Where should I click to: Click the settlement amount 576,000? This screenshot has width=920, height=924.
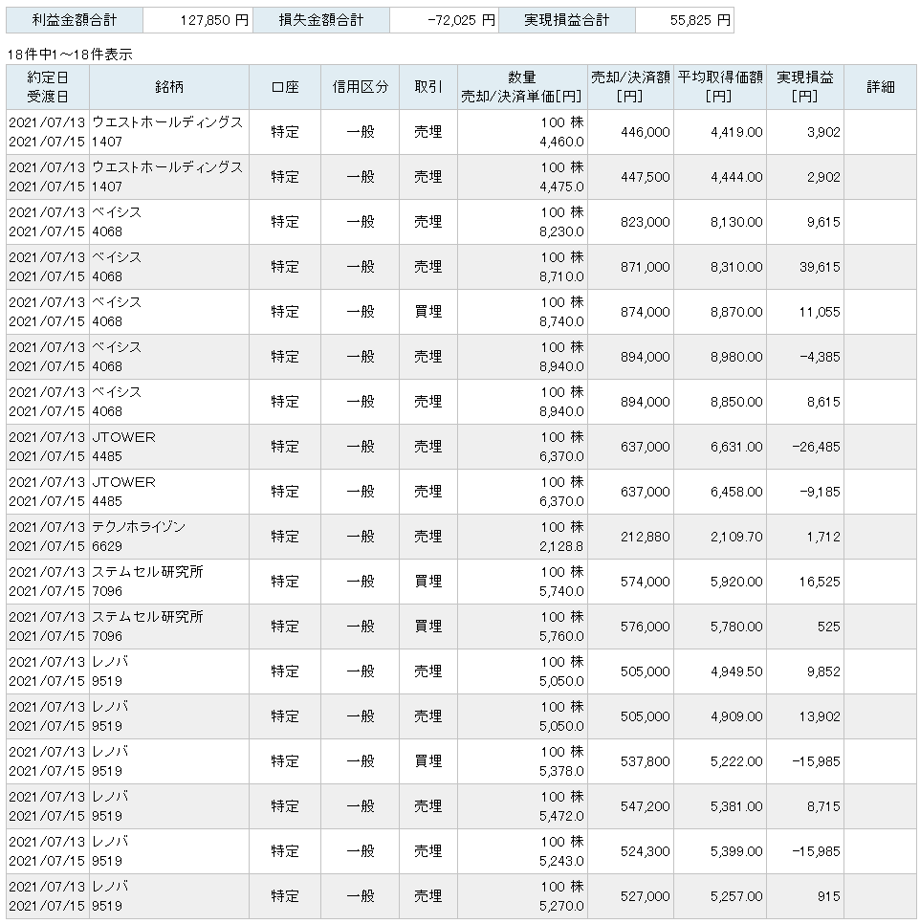pyautogui.click(x=645, y=627)
